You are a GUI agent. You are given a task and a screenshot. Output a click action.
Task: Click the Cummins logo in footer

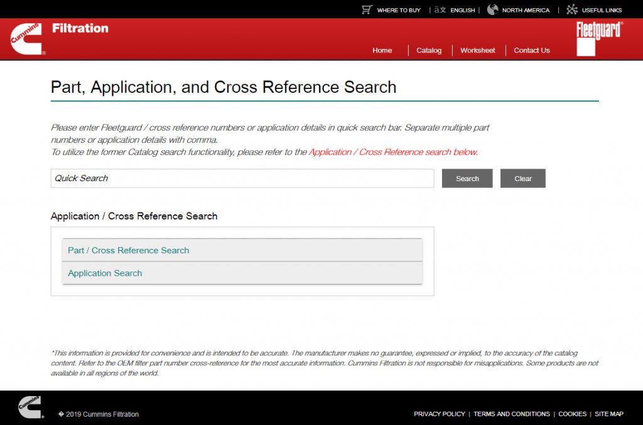coord(31,407)
